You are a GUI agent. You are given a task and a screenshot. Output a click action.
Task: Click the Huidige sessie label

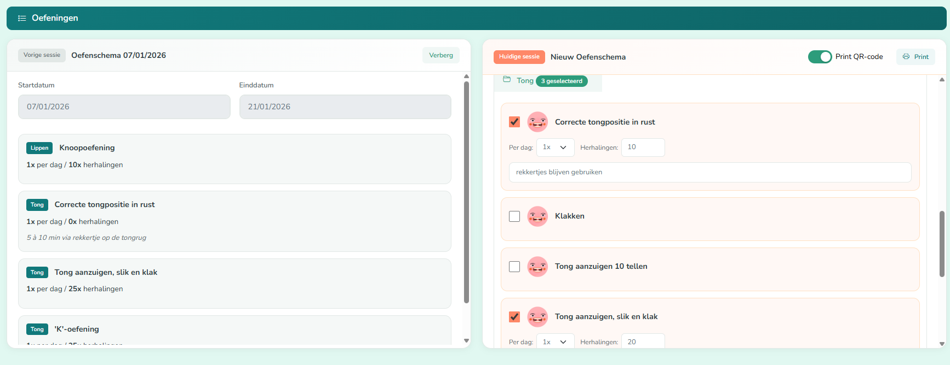tap(519, 57)
